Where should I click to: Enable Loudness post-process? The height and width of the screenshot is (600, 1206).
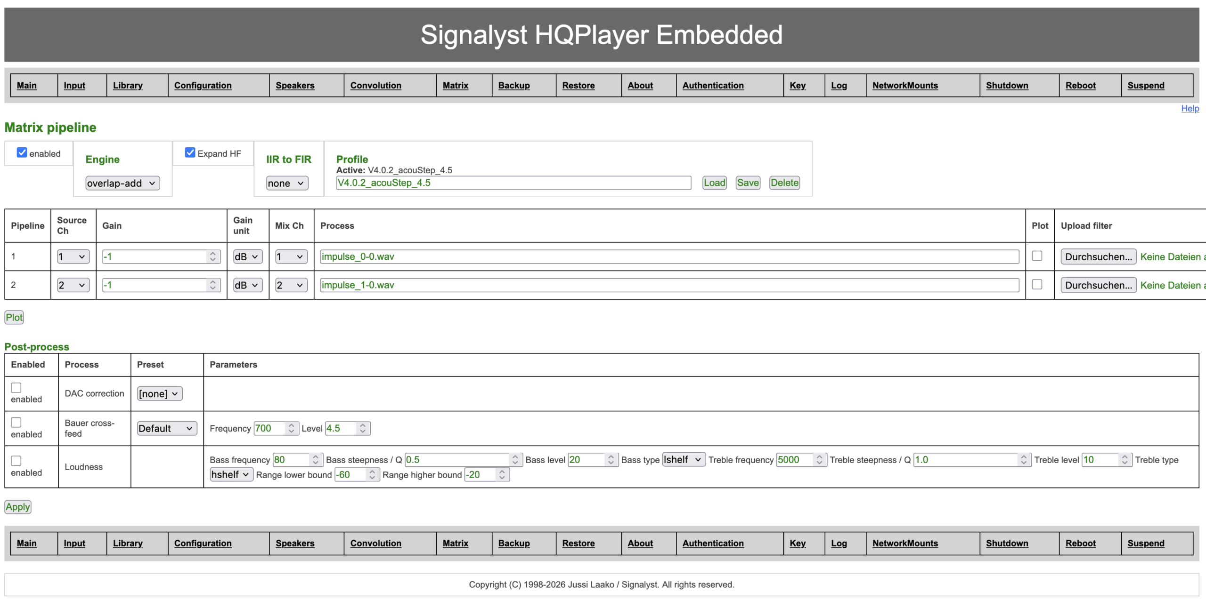(x=16, y=461)
